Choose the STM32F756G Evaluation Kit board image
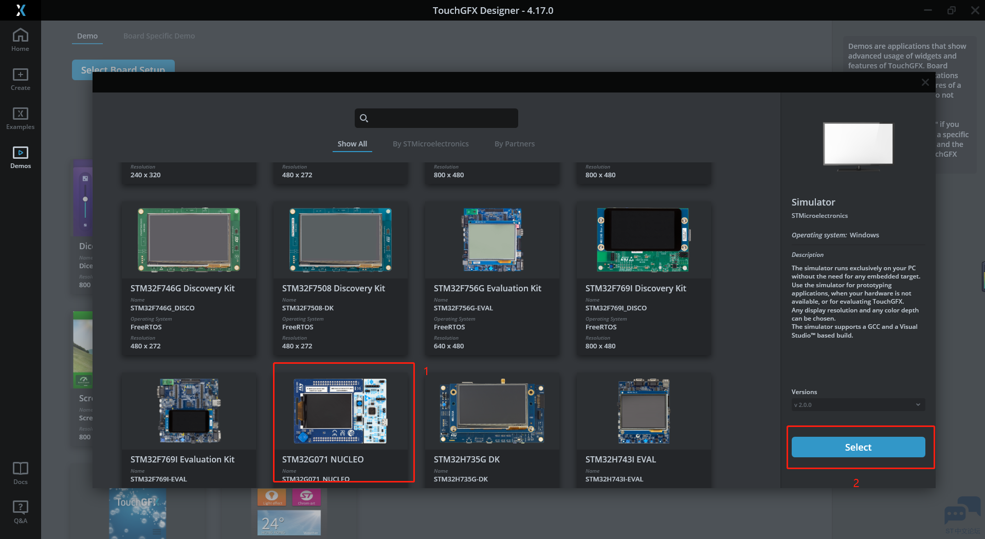Screen dimensions: 985x539 pos(492,239)
